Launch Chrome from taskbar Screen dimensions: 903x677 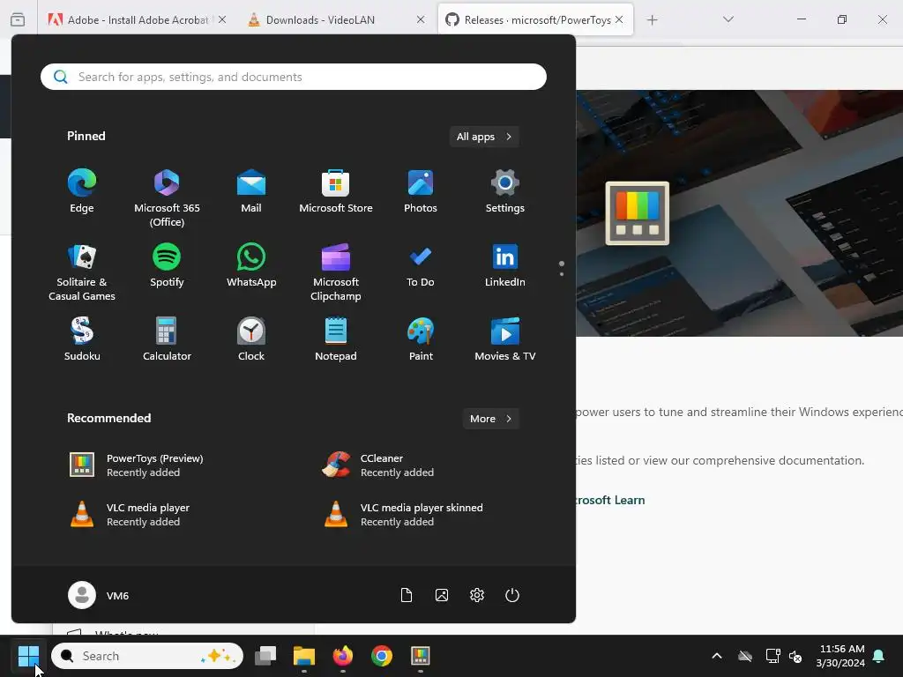click(382, 656)
